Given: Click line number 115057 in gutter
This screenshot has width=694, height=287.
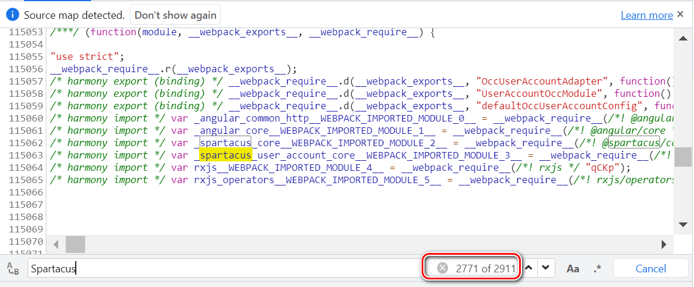Looking at the screenshot, I should 26,82.
